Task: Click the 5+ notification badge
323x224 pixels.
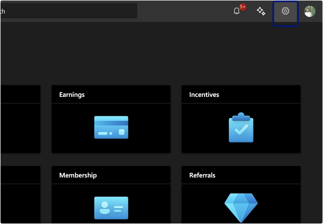Action: pos(243,7)
